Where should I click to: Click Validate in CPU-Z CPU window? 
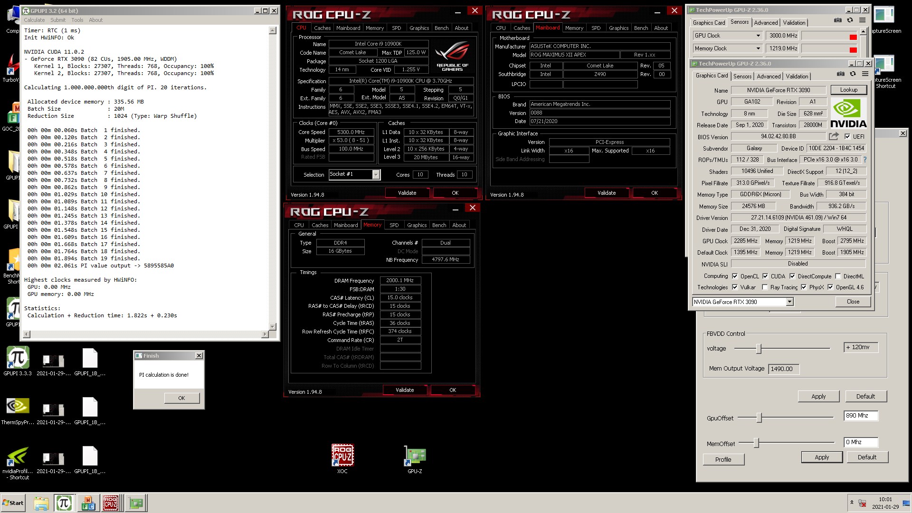coord(407,193)
